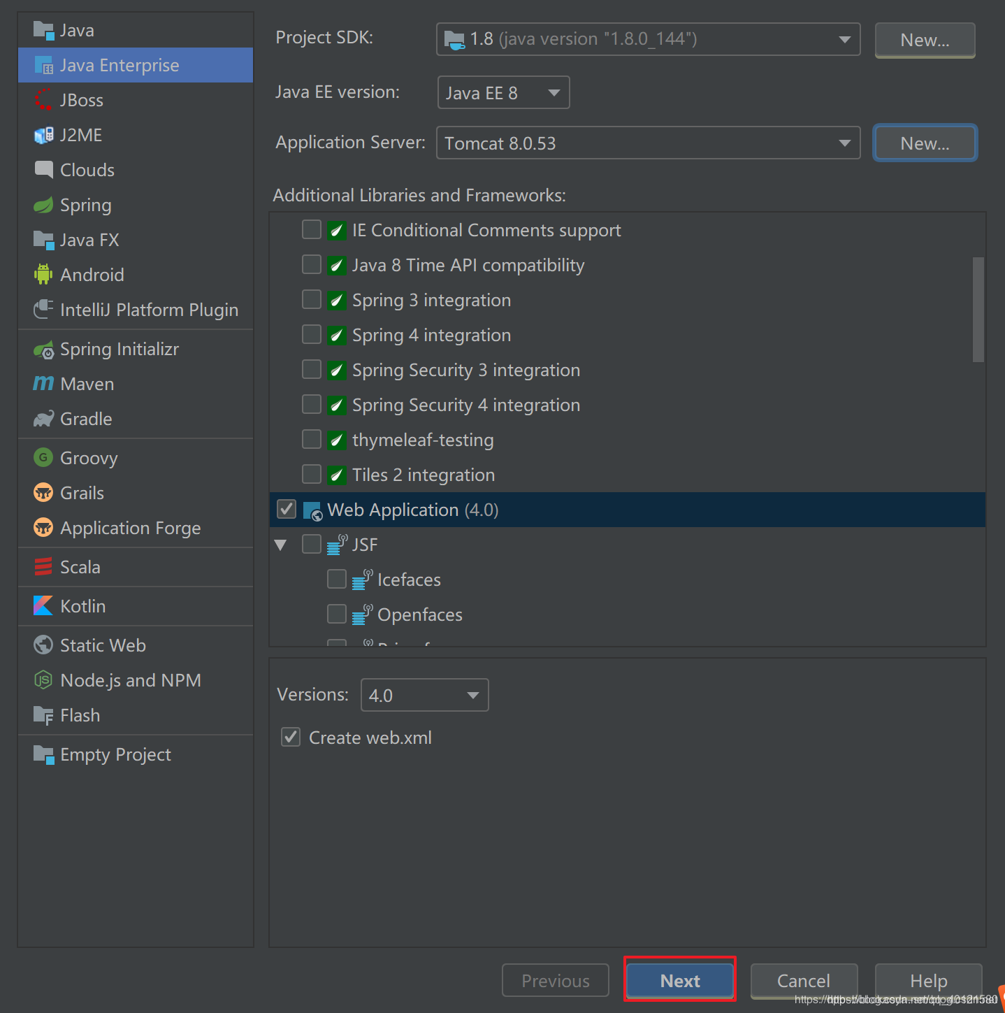
Task: Select the Tiles 2 integration row label
Action: point(424,475)
